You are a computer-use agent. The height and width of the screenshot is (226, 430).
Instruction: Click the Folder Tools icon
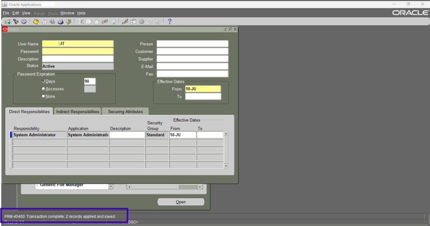click(x=157, y=22)
